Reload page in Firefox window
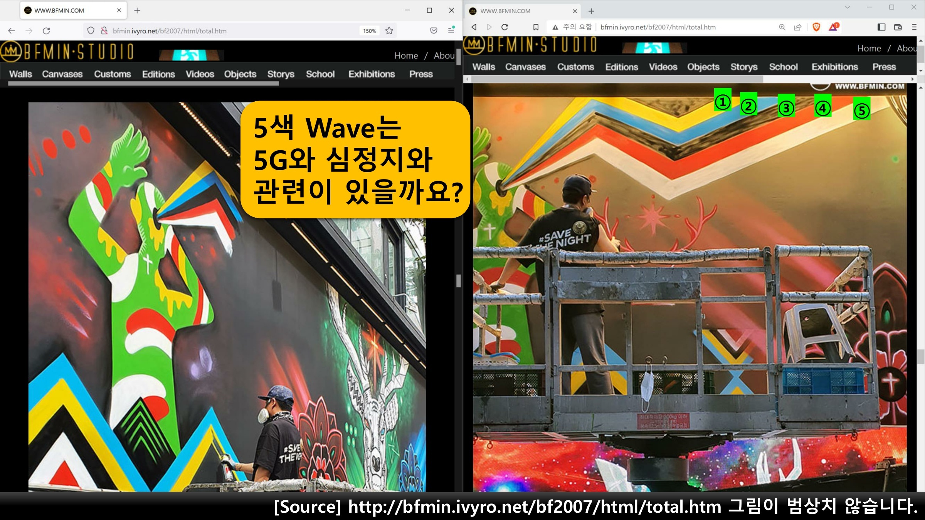 [46, 31]
